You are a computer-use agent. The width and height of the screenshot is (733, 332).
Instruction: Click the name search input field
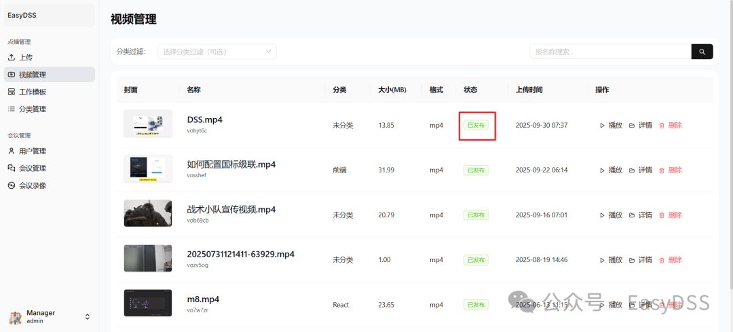[x=609, y=52]
